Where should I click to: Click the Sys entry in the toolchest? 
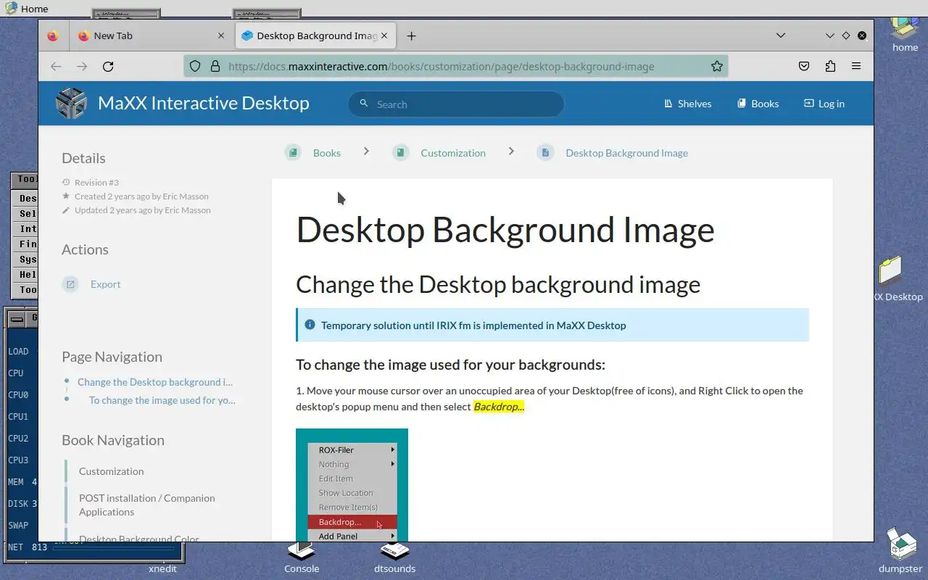pos(26,259)
